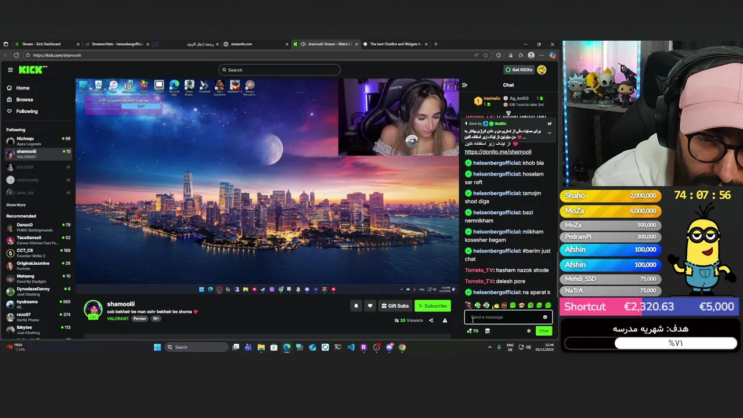743x418 pixels.
Task: Click the Kick search field
Action: 279,70
